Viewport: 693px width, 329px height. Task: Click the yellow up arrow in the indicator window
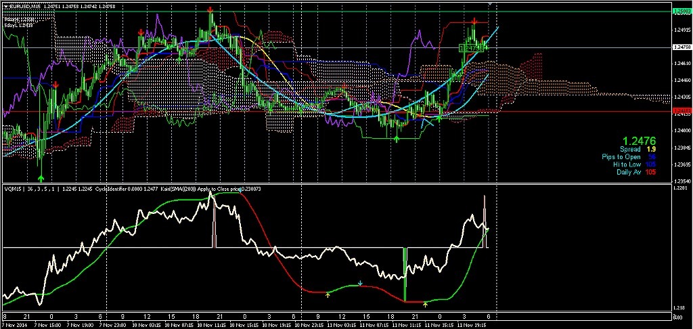tap(328, 294)
